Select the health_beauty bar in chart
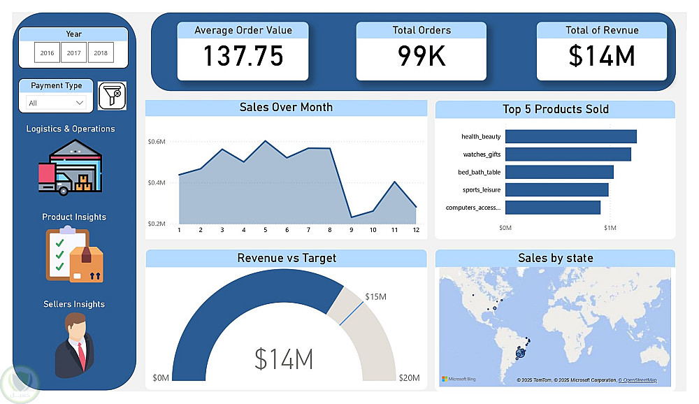Screen dimensions: 699x404 coord(570,136)
